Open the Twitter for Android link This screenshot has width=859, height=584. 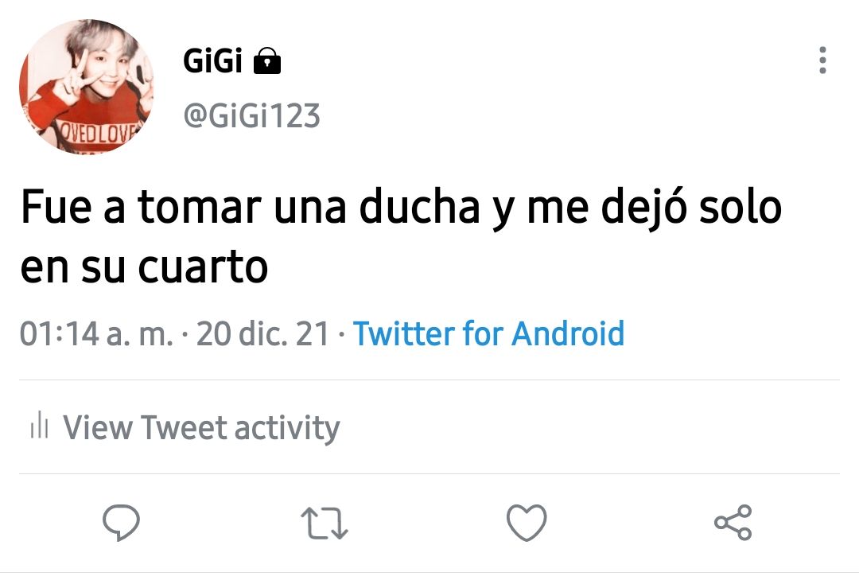488,333
